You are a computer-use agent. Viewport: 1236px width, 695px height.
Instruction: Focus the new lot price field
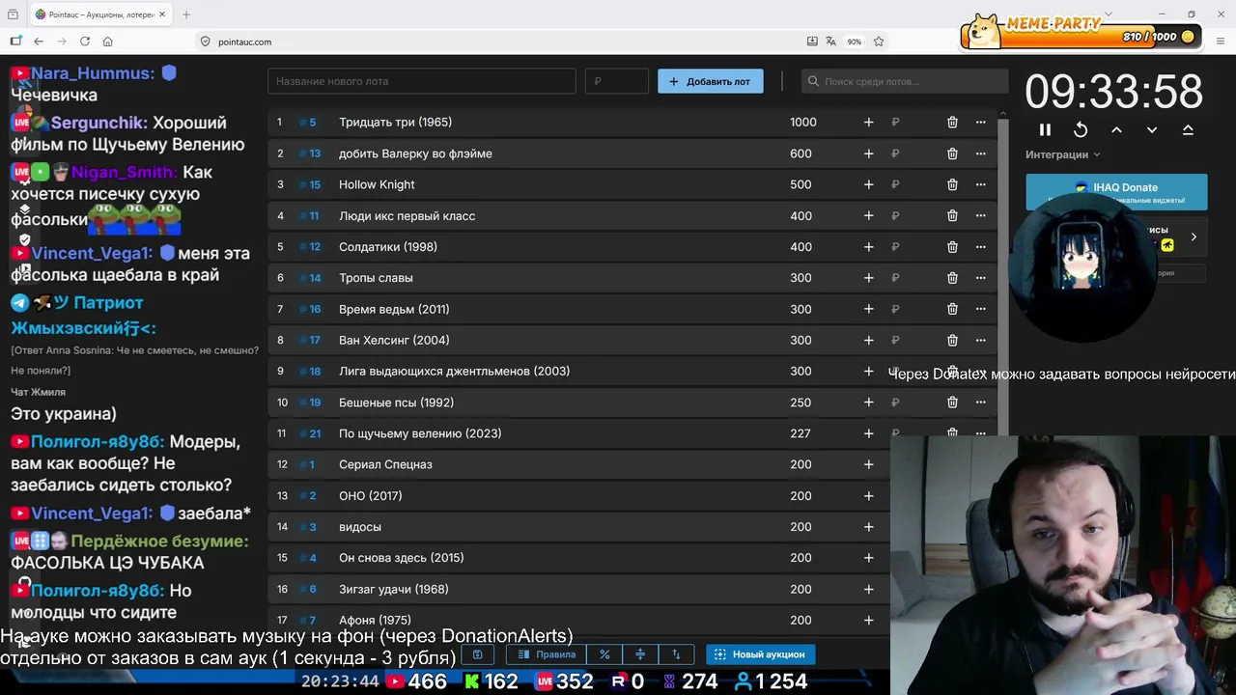pos(617,81)
